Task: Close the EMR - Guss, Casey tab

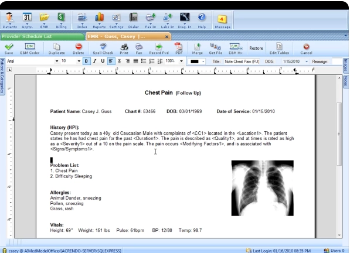Action: tap(166, 37)
